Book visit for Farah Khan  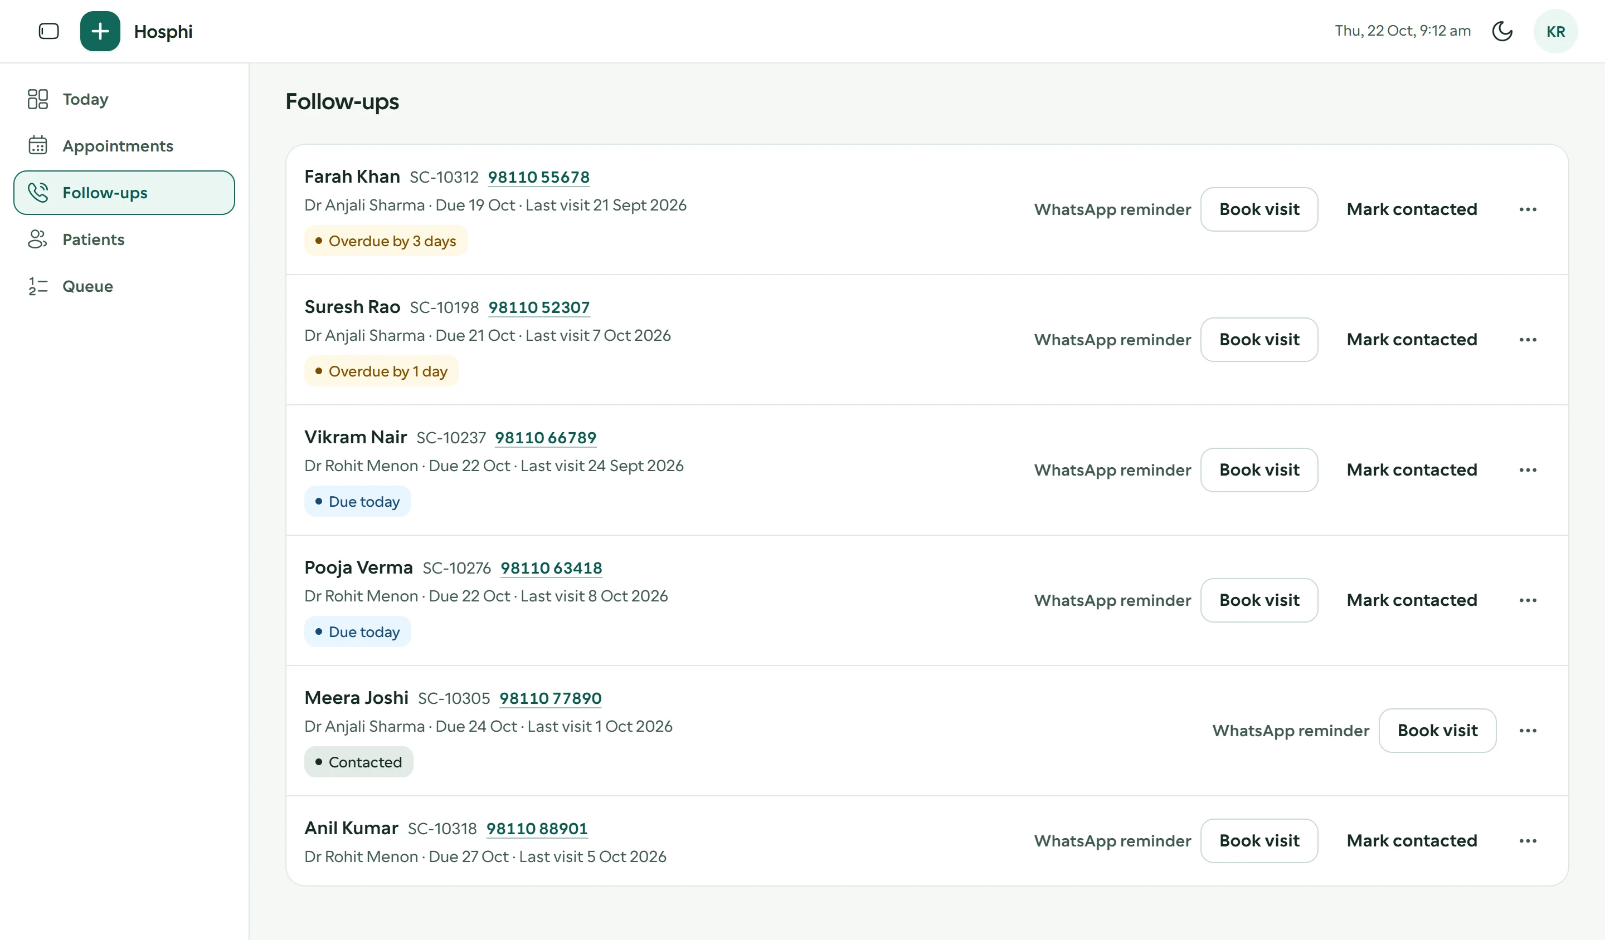[x=1258, y=209]
